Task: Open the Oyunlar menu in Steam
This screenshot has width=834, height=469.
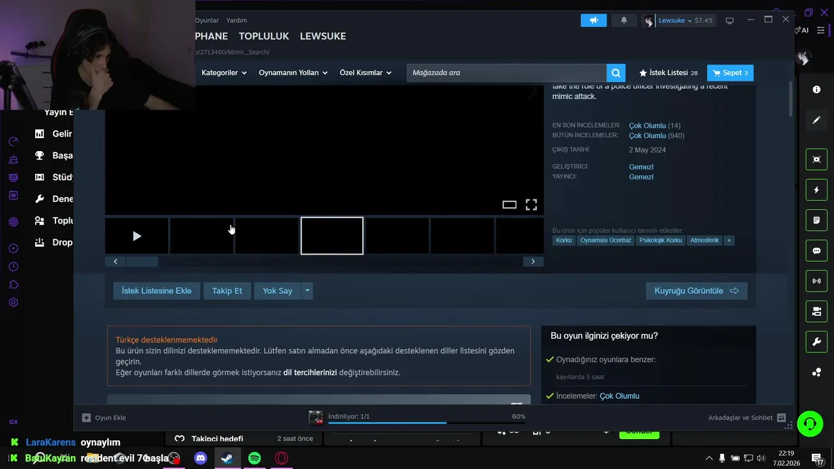Action: click(207, 20)
